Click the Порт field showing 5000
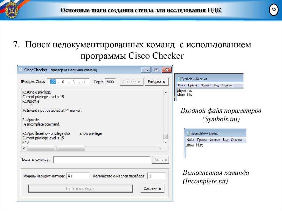 [x=110, y=82]
